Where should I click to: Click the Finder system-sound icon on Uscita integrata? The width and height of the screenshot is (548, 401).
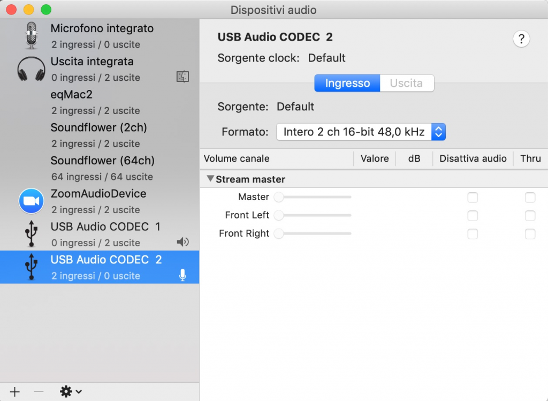pyautogui.click(x=182, y=77)
